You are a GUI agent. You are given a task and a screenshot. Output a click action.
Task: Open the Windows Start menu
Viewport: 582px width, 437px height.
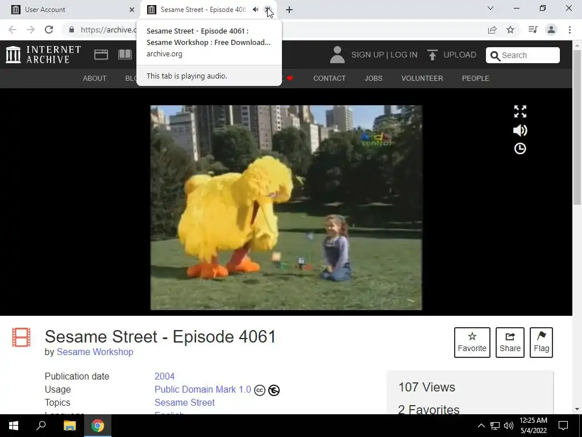14,426
